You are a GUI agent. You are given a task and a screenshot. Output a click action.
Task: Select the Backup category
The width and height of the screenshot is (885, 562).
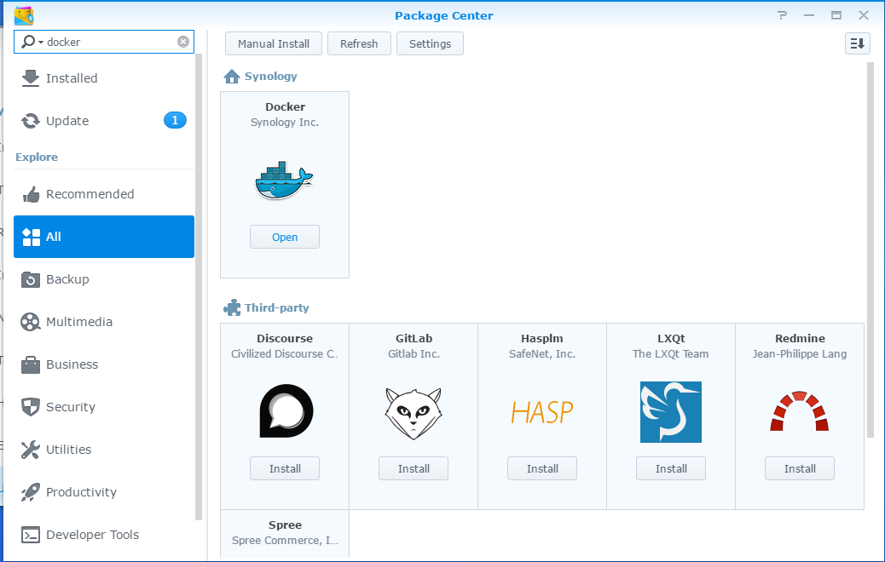[x=104, y=279]
